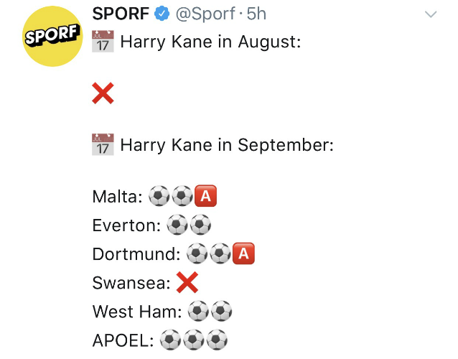Click the third football on APOEL line
The height and width of the screenshot is (359, 458).
tap(218, 340)
